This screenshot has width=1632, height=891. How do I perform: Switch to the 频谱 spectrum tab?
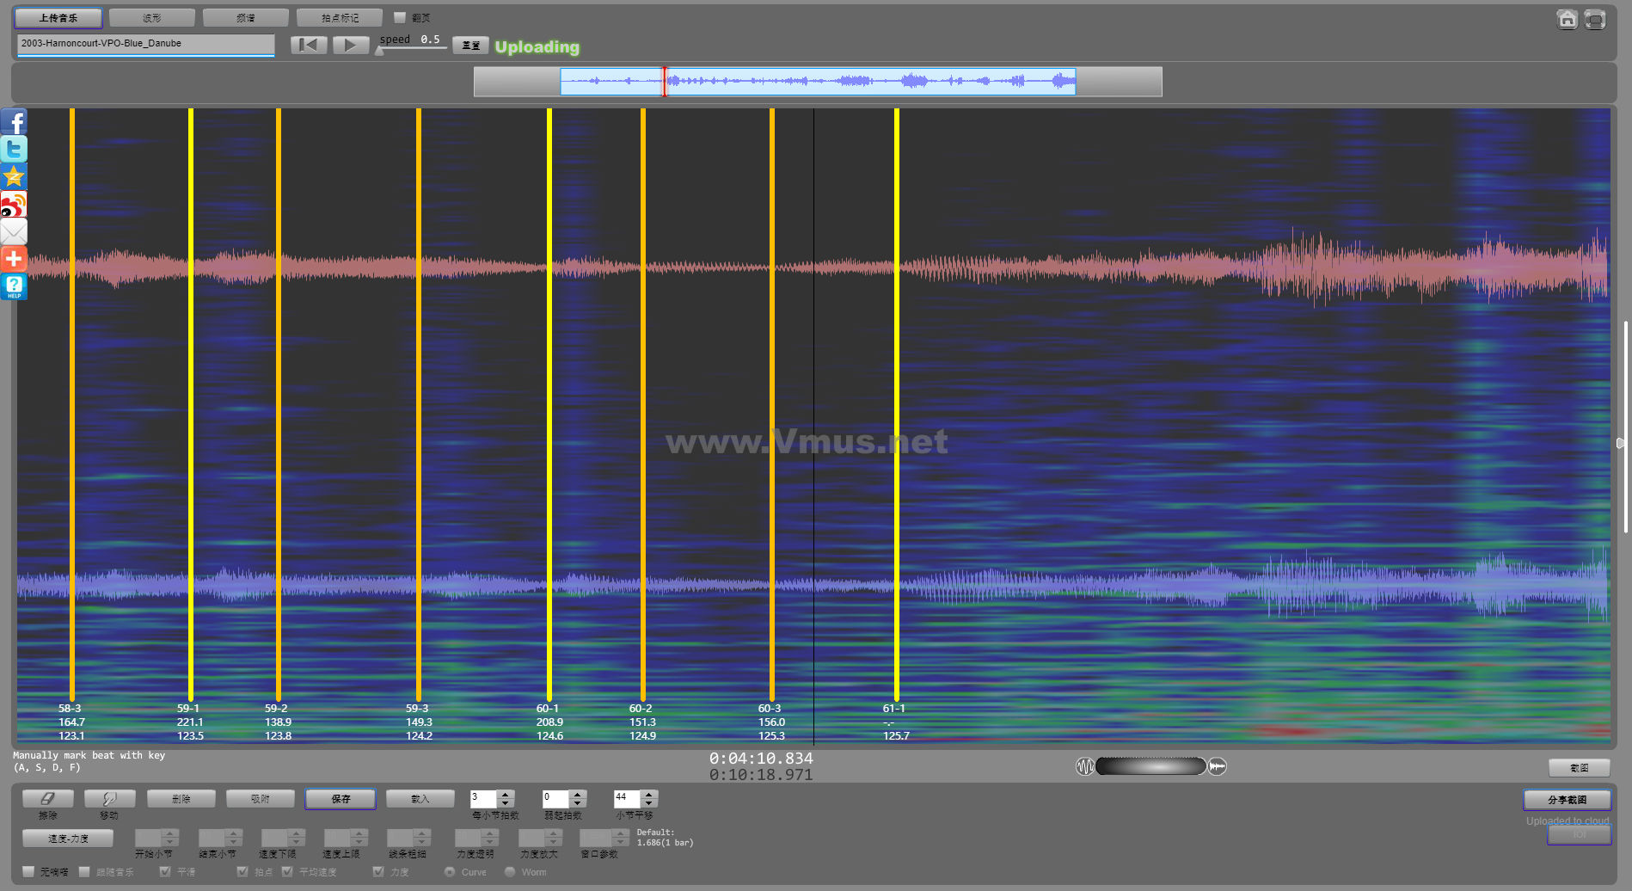pyautogui.click(x=246, y=18)
